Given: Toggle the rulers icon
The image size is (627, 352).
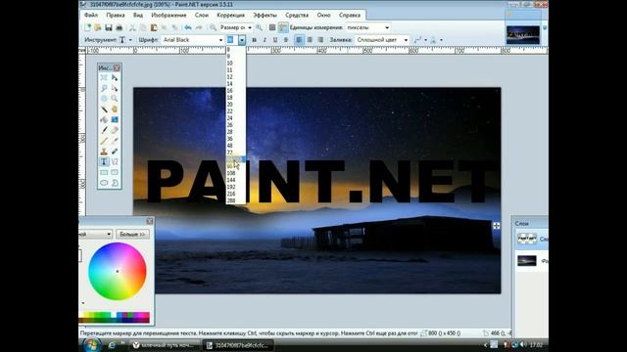Looking at the screenshot, I should (283, 27).
